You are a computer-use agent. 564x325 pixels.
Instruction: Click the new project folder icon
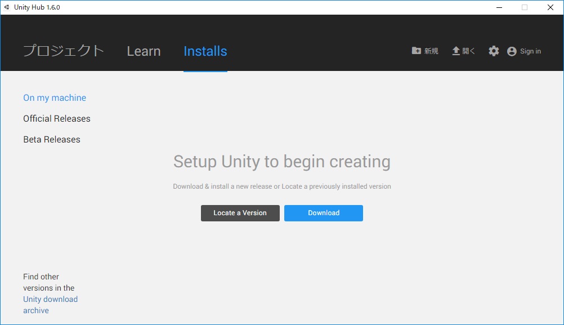(x=416, y=51)
